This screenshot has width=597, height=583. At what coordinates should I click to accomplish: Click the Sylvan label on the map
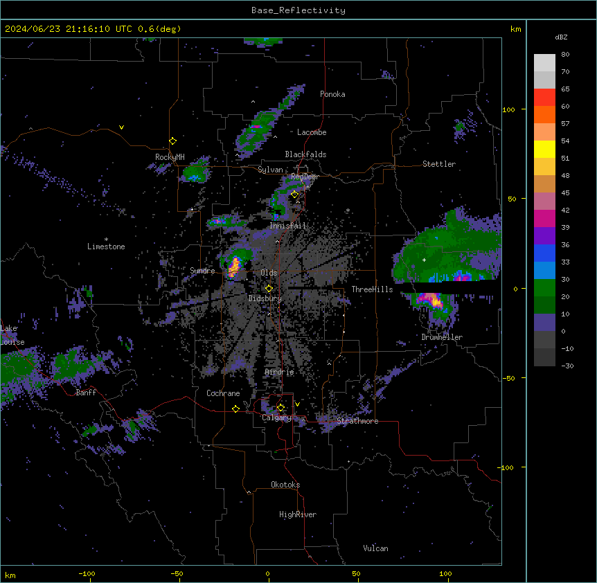point(270,170)
